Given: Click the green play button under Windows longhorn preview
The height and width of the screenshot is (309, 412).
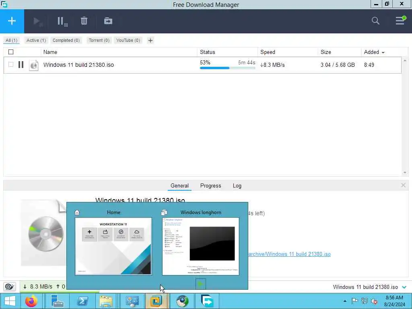Looking at the screenshot, I should coord(200,284).
